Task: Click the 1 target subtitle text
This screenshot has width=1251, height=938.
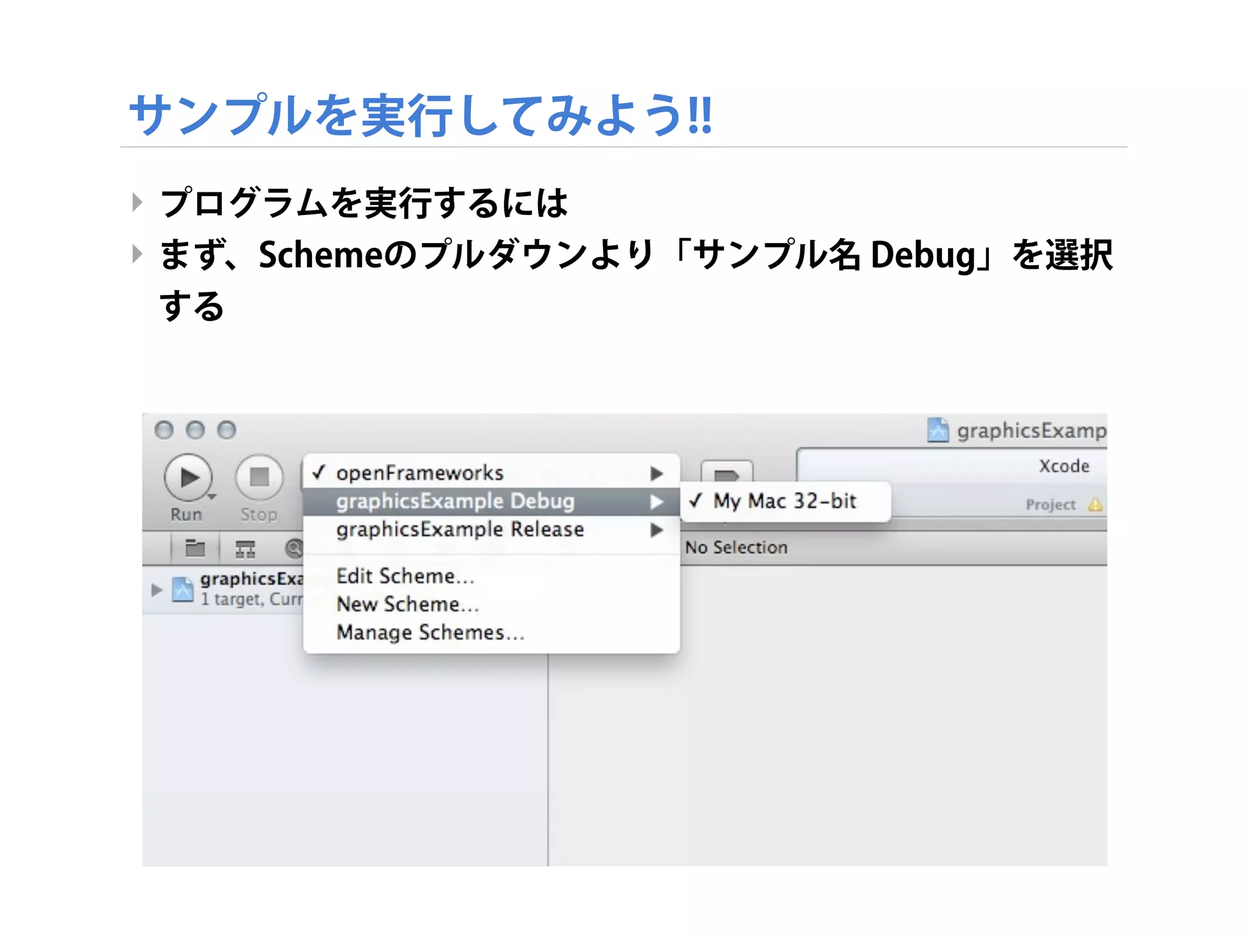Action: [x=252, y=600]
